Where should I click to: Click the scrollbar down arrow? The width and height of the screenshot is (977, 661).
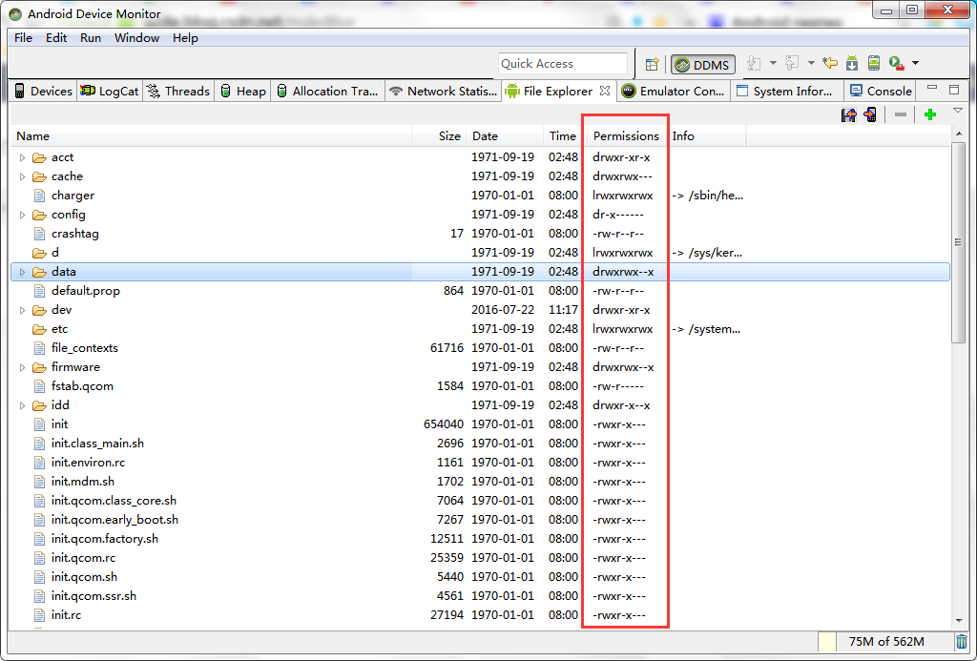(x=958, y=621)
